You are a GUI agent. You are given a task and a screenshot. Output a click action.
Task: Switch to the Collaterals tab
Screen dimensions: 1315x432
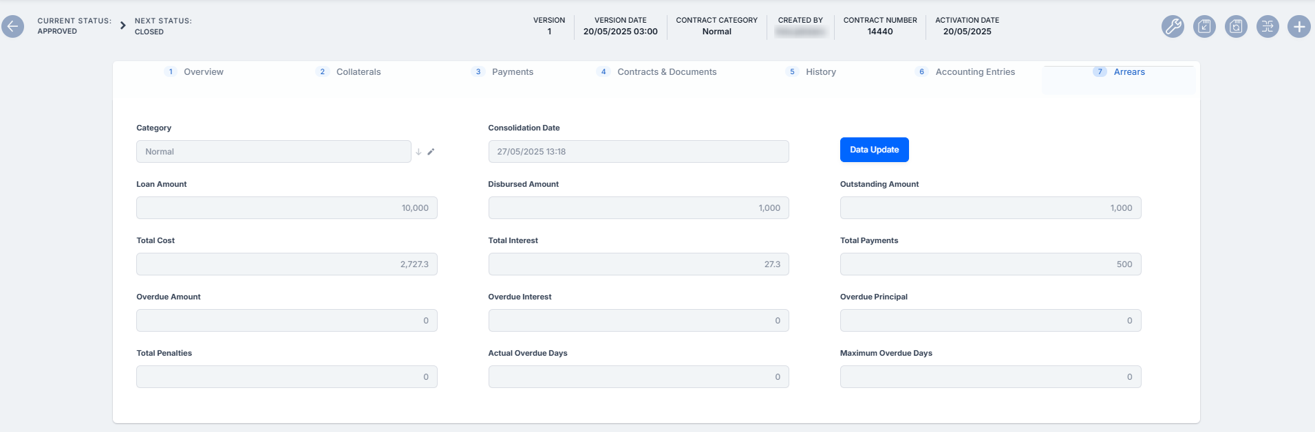tap(358, 72)
